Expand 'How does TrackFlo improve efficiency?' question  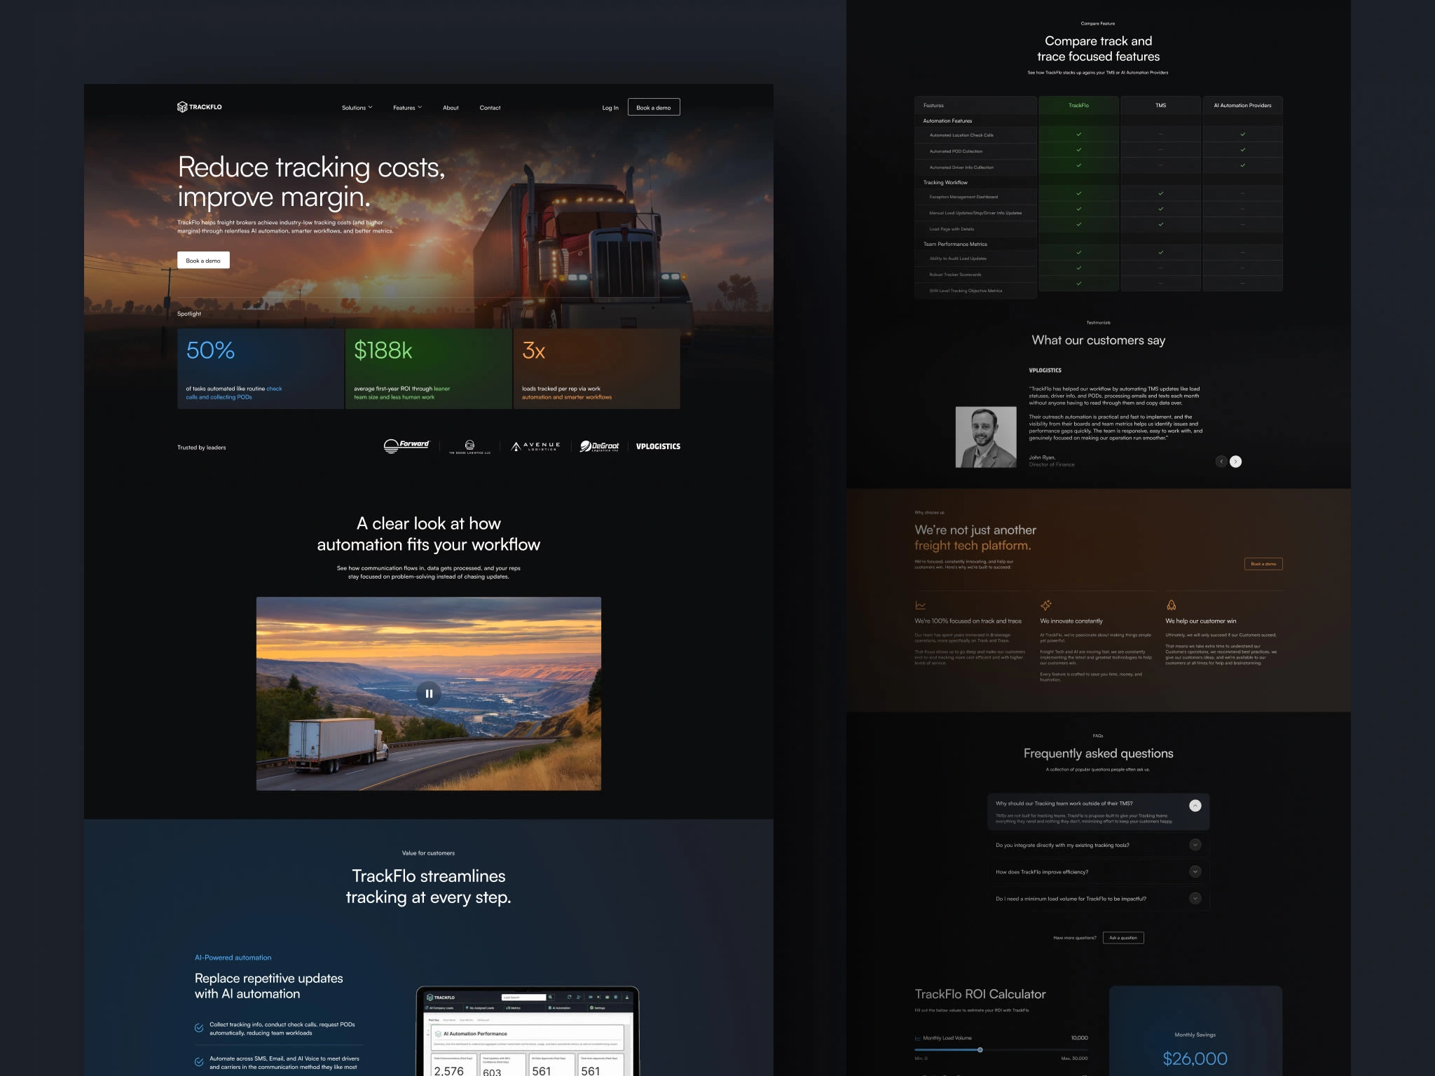tap(1195, 871)
